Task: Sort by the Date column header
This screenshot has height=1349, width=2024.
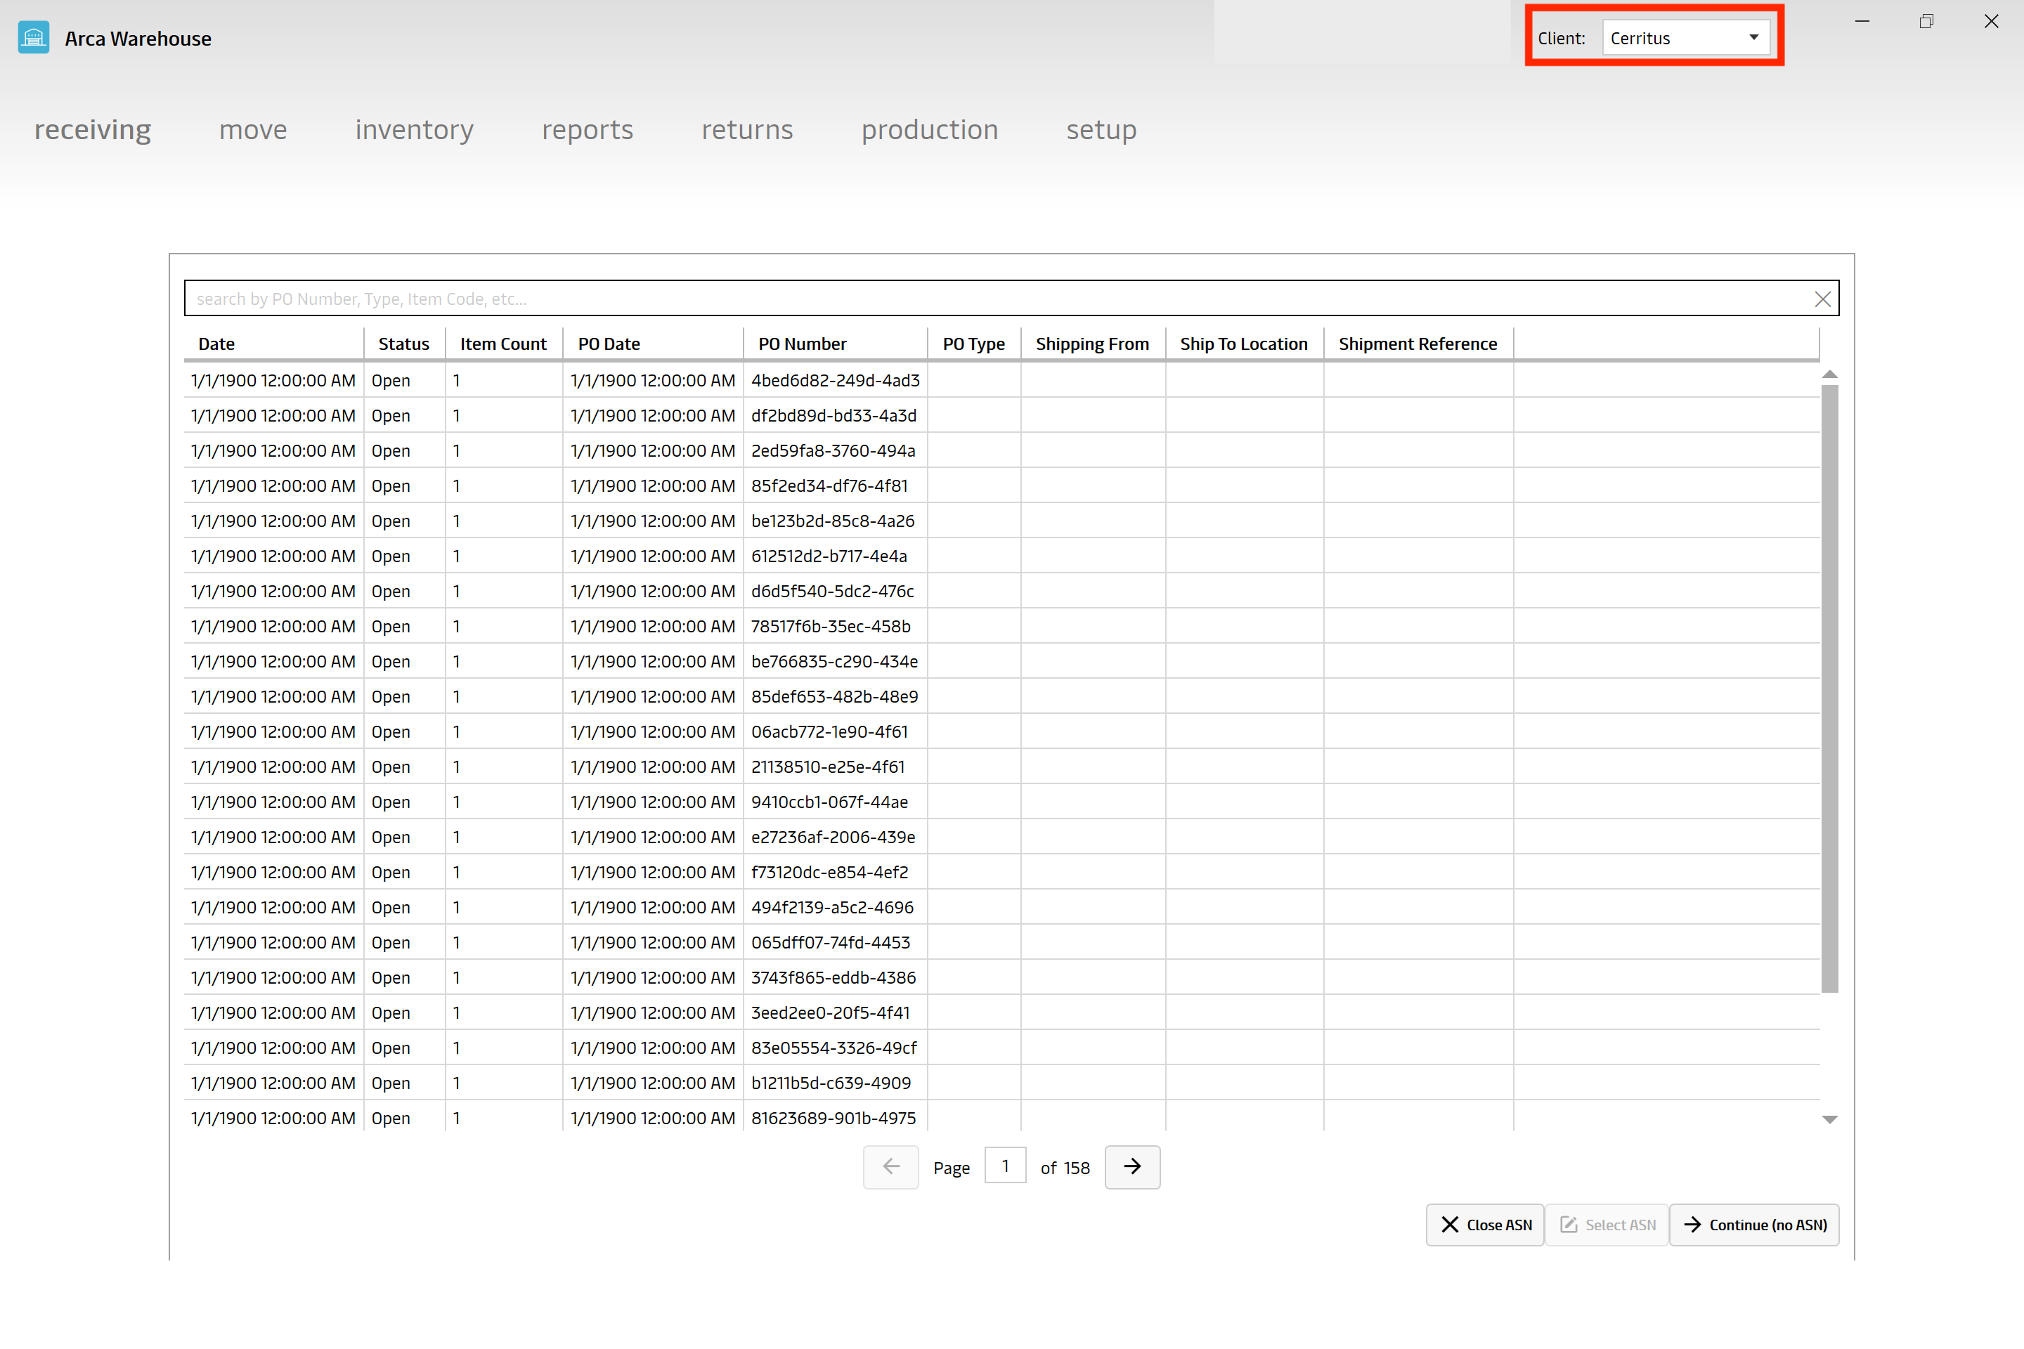Action: (273, 344)
